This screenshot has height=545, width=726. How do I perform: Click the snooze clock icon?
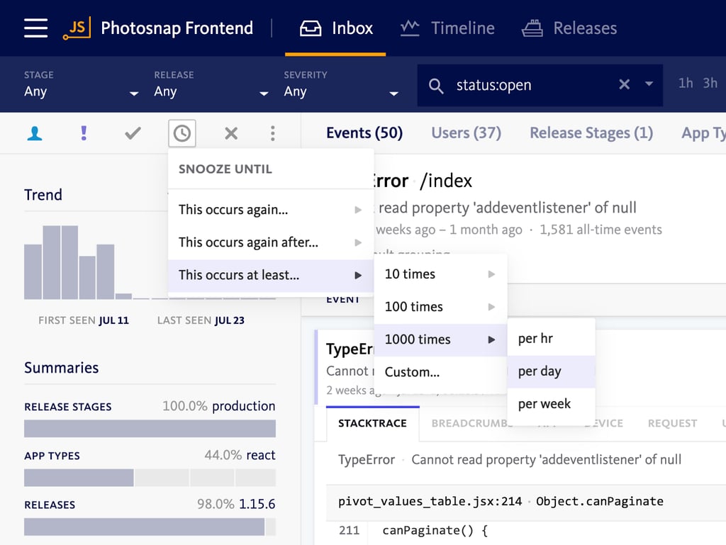(x=182, y=133)
